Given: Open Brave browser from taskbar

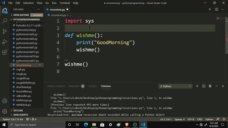Looking at the screenshot, I should click(127, 125).
